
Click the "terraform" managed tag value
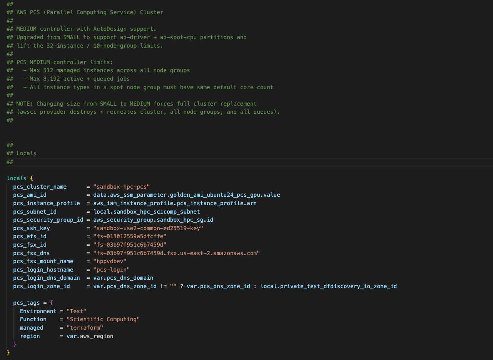tap(85, 328)
